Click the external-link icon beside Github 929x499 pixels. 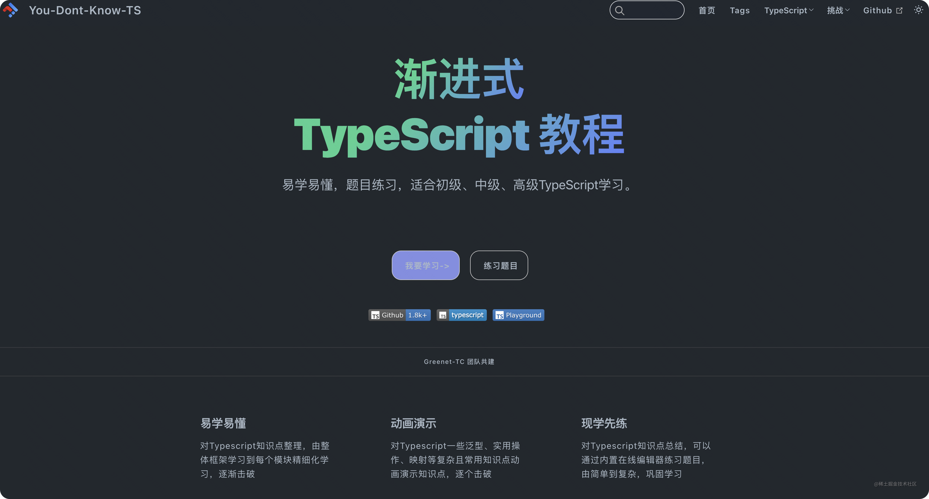[899, 10]
